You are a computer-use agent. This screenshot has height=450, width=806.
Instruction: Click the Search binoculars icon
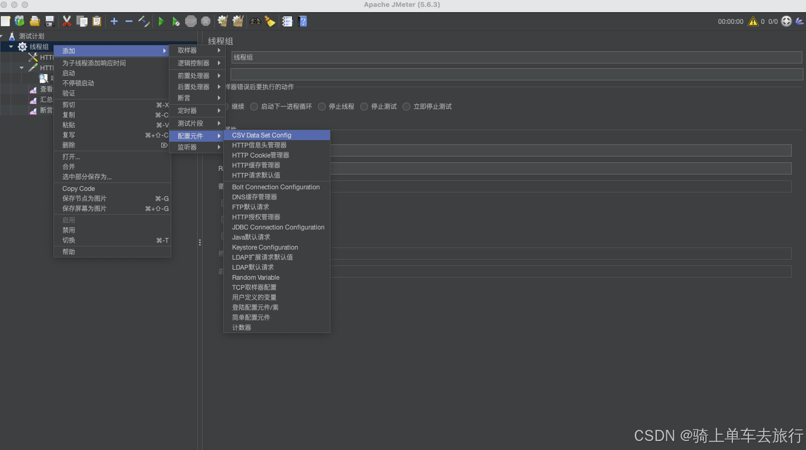pos(255,21)
